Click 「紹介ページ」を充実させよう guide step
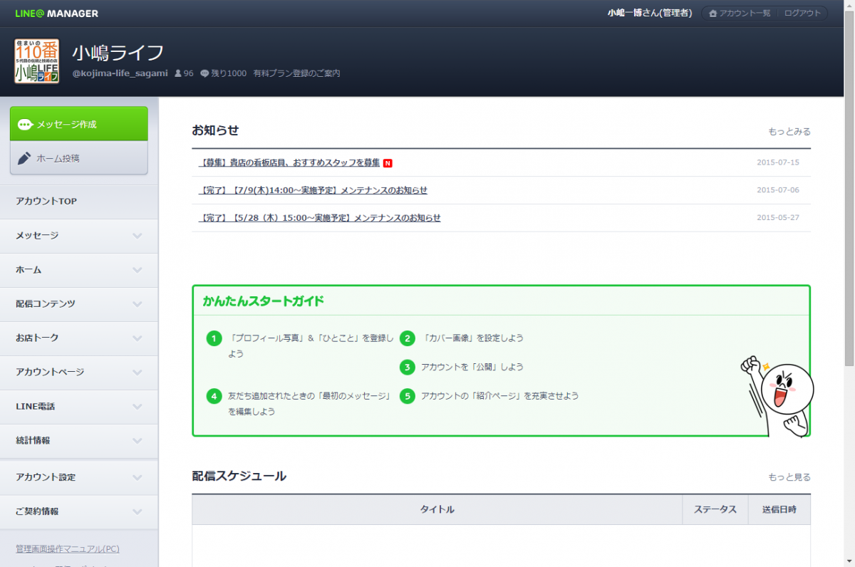Viewport: 855px width, 567px height. pos(500,395)
